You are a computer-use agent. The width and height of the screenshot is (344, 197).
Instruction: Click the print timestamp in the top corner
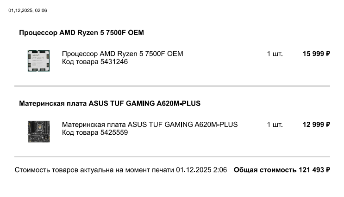27,10
